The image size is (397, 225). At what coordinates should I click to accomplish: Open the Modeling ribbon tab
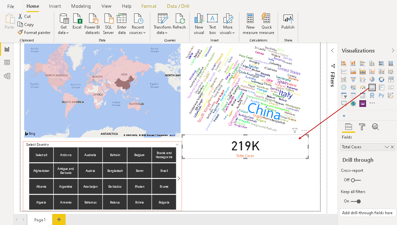[x=81, y=6]
